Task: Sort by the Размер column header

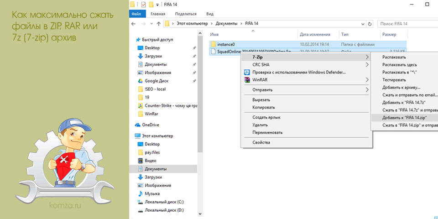Action: 389,35
